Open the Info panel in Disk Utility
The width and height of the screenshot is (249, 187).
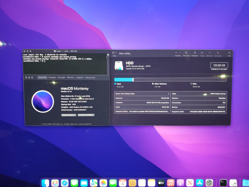click(229, 54)
